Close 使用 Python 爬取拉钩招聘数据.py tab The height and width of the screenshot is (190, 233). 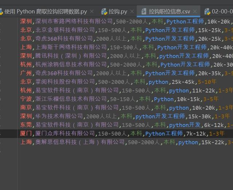point(92,11)
